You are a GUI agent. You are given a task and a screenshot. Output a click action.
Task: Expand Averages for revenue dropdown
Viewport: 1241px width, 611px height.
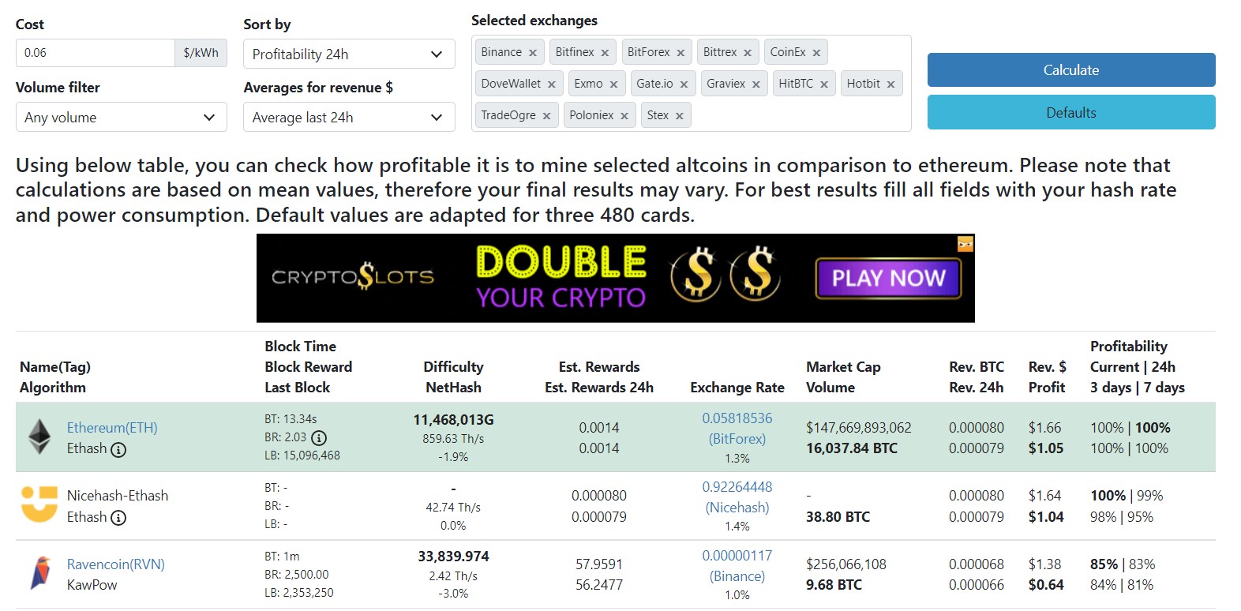coord(349,117)
